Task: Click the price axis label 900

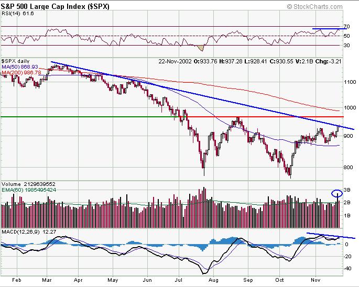Action: click(x=348, y=136)
